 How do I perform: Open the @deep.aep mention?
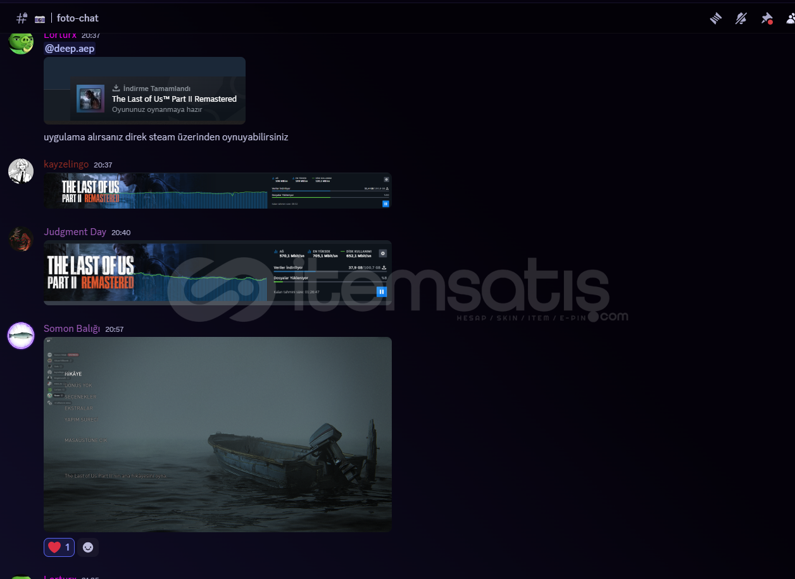coord(70,49)
